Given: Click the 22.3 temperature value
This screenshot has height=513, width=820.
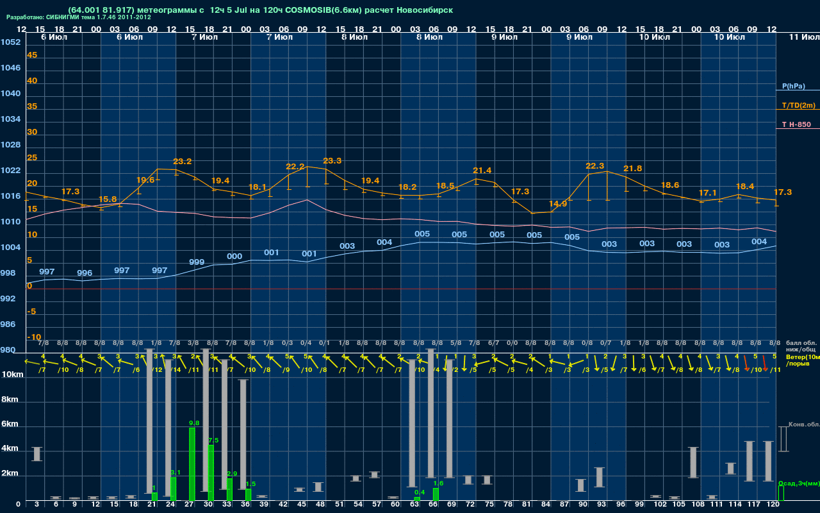Looking at the screenshot, I should (595, 166).
